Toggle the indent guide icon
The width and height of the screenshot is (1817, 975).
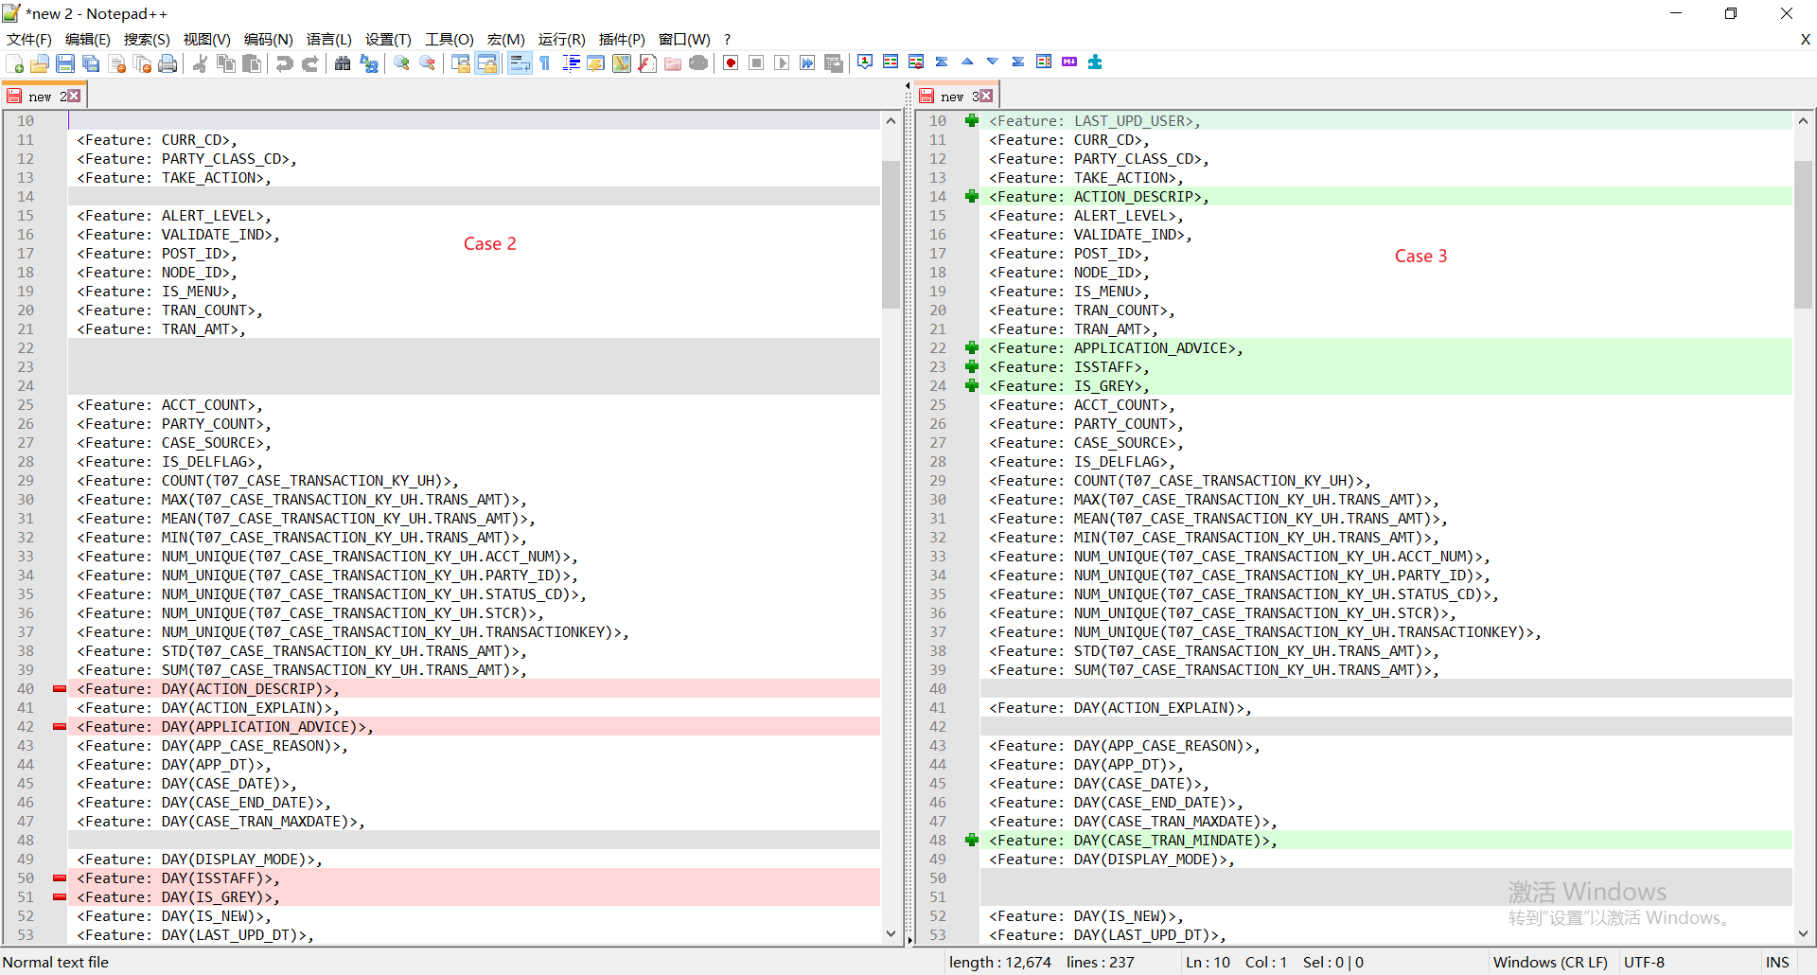click(x=571, y=63)
